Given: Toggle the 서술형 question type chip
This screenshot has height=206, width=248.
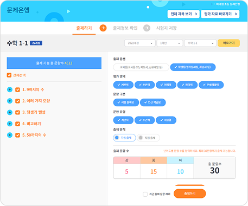Looking at the screenshot, I should point(166,120).
